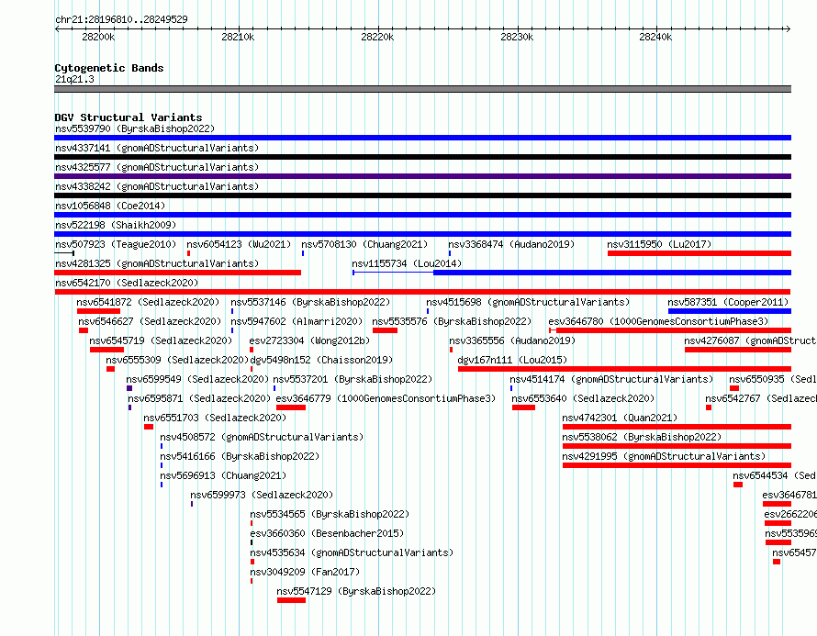Click the nsv4515698 (gnomADStructuralVariants) label
The image size is (817, 636).
coord(528,302)
